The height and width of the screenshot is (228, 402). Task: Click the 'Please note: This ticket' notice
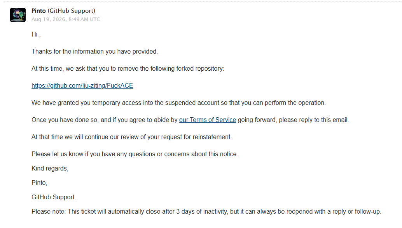pyautogui.click(x=206, y=212)
